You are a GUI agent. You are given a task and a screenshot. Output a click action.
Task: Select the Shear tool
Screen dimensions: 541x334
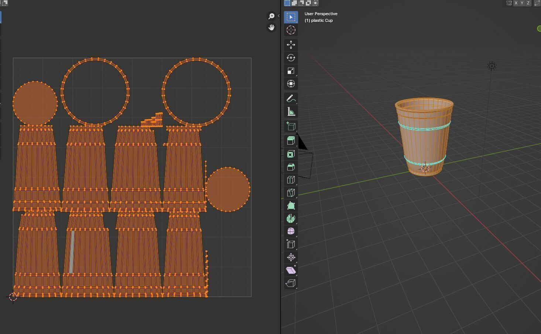[291, 270]
